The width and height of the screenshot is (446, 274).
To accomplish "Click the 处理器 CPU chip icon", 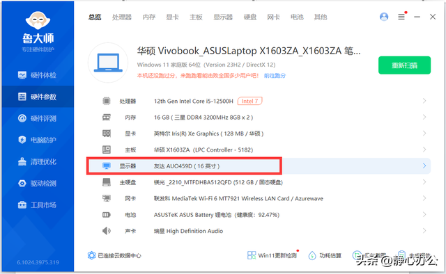I will point(107,101).
